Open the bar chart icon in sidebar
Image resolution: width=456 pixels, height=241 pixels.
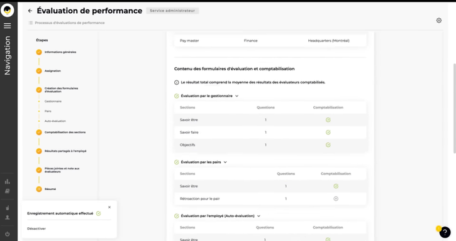click(8, 181)
